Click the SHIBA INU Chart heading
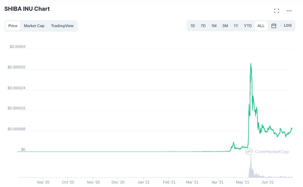303x187 pixels. 27,9
